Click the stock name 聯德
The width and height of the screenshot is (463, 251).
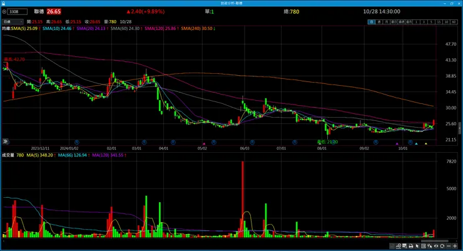click(x=39, y=11)
